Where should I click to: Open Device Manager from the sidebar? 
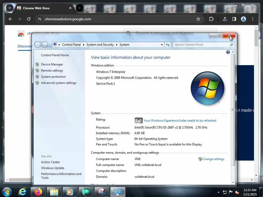pyautogui.click(x=52, y=64)
